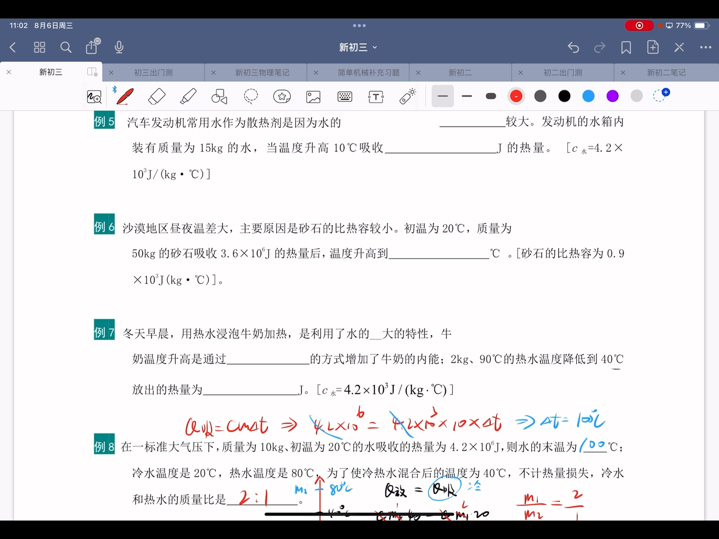Image resolution: width=719 pixels, height=539 pixels.
Task: Select the Lasso tool
Action: tap(251, 96)
